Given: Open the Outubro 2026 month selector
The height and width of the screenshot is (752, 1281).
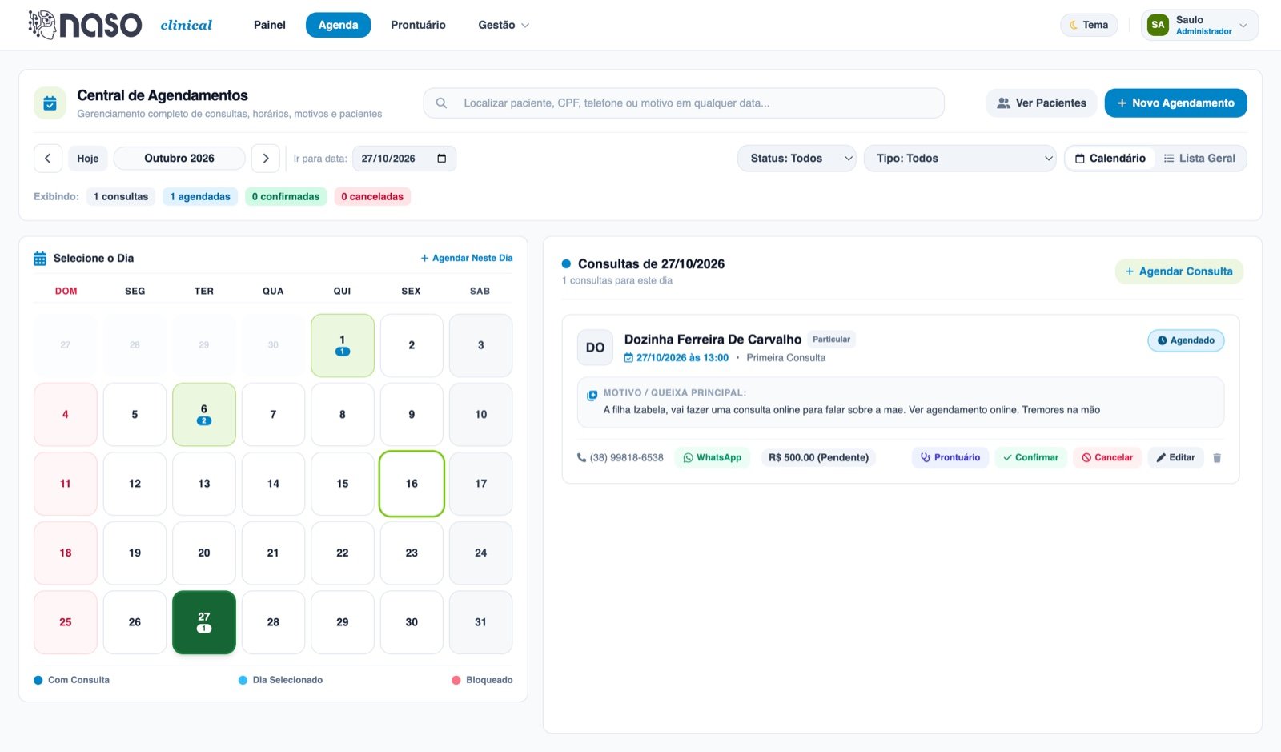Looking at the screenshot, I should (179, 159).
